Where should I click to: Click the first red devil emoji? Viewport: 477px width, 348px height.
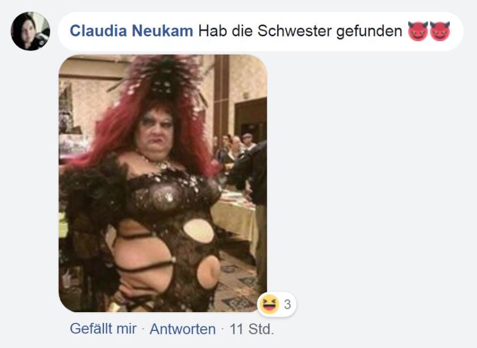coord(418,31)
